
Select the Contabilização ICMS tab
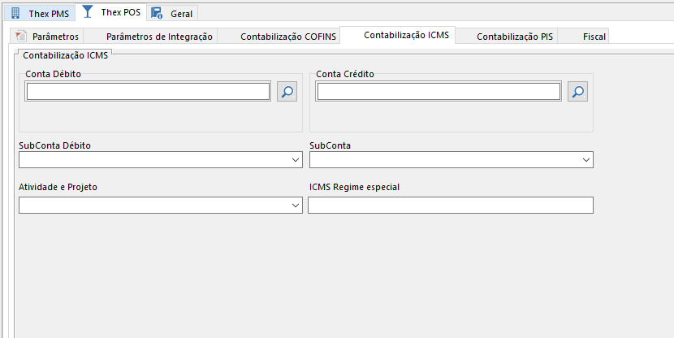click(x=406, y=35)
